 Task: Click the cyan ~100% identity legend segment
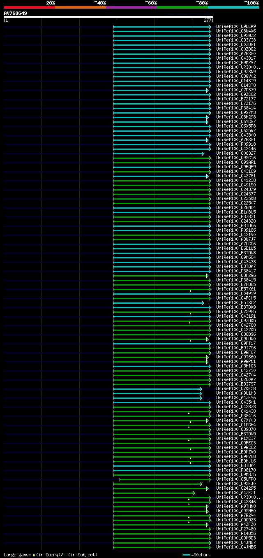pyautogui.click(x=233, y=7)
